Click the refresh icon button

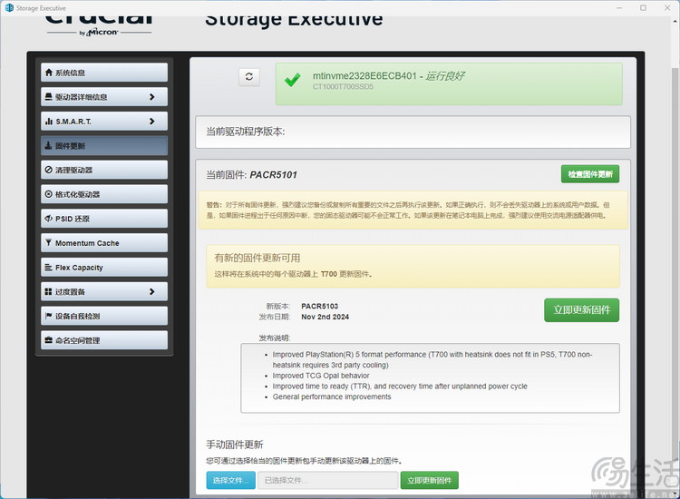pos(249,77)
